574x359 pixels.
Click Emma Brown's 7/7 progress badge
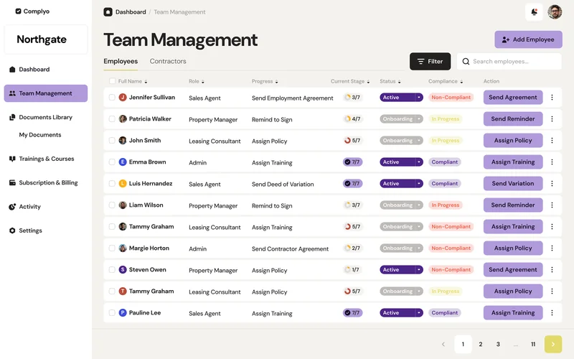(352, 162)
